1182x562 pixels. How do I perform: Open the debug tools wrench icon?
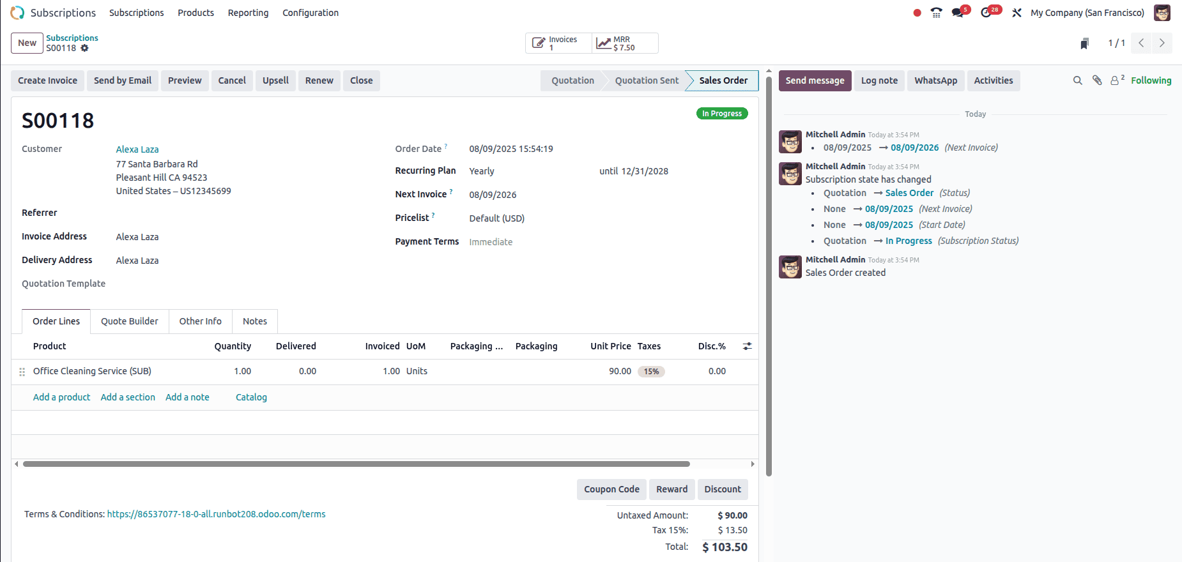pyautogui.click(x=1017, y=13)
